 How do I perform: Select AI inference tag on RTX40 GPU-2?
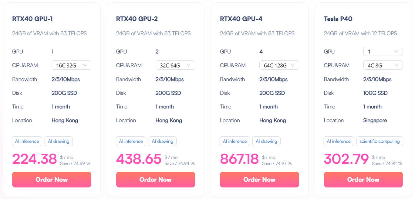(131, 141)
